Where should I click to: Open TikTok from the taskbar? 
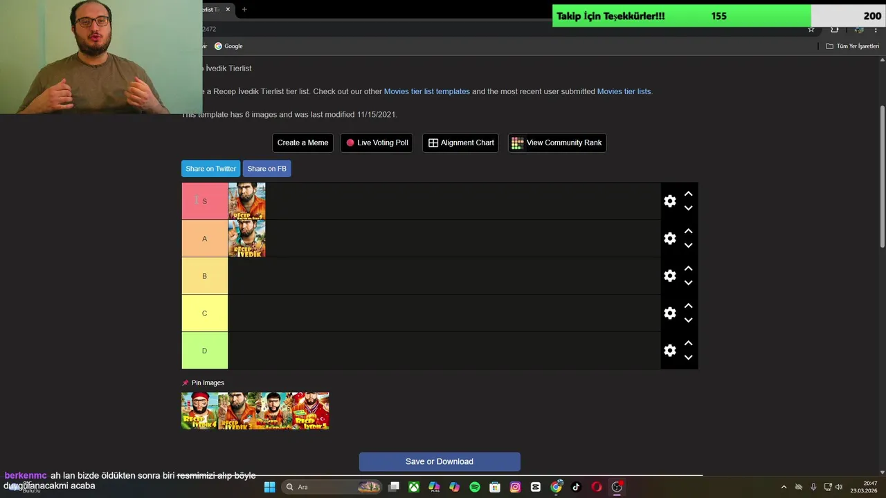(576, 487)
